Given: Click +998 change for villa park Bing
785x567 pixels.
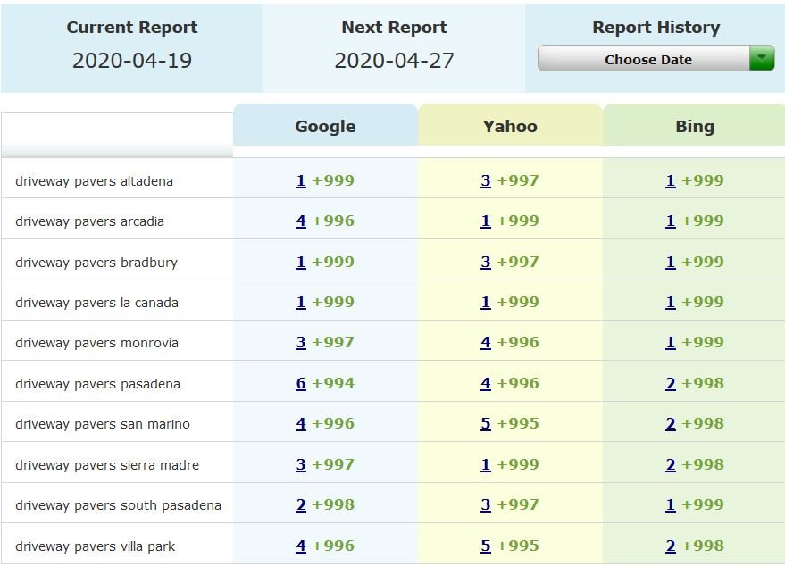Looking at the screenshot, I should click(703, 546).
